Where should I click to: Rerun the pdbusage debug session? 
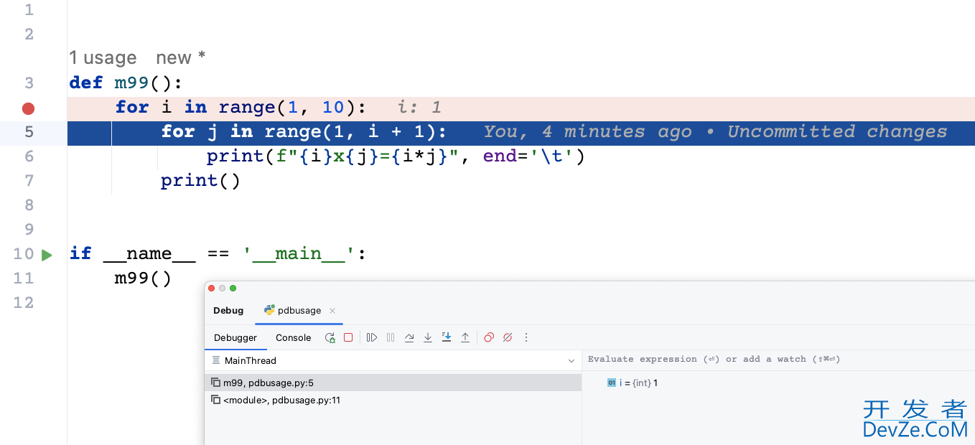(x=330, y=337)
